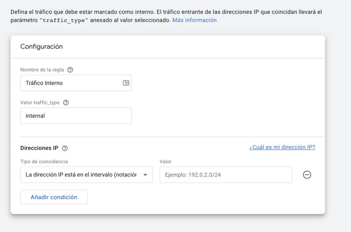Remove the IP condition with minus icon

click(x=307, y=174)
